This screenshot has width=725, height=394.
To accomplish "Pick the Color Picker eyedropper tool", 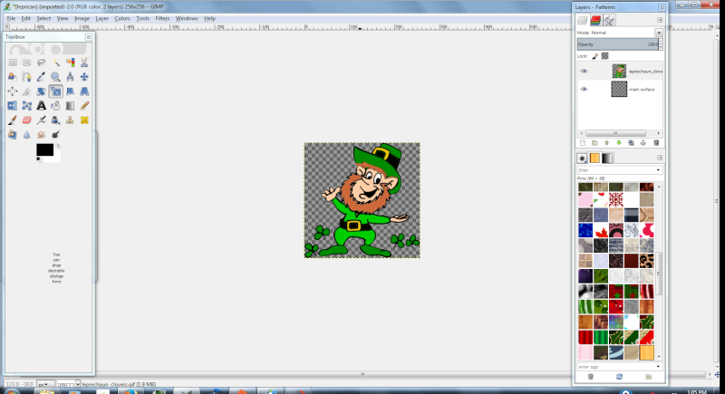I will click(41, 77).
